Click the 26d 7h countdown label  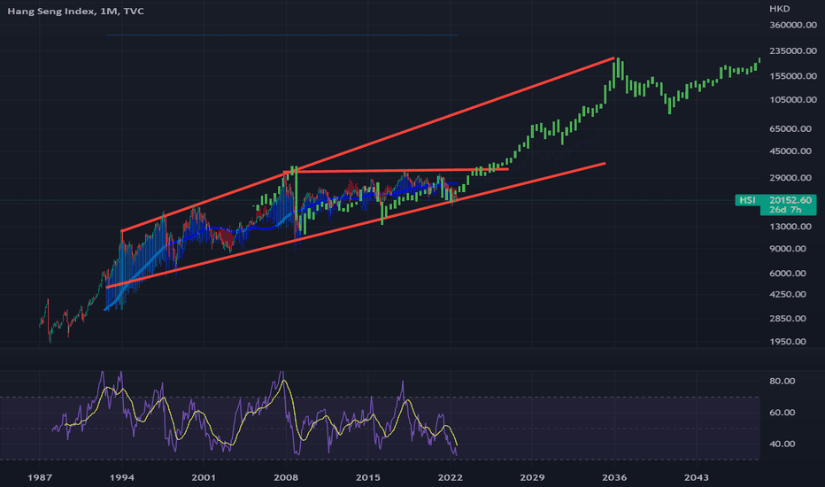pyautogui.click(x=785, y=210)
